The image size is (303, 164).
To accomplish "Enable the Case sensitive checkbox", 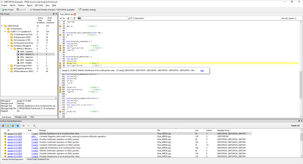I will 133,18.
